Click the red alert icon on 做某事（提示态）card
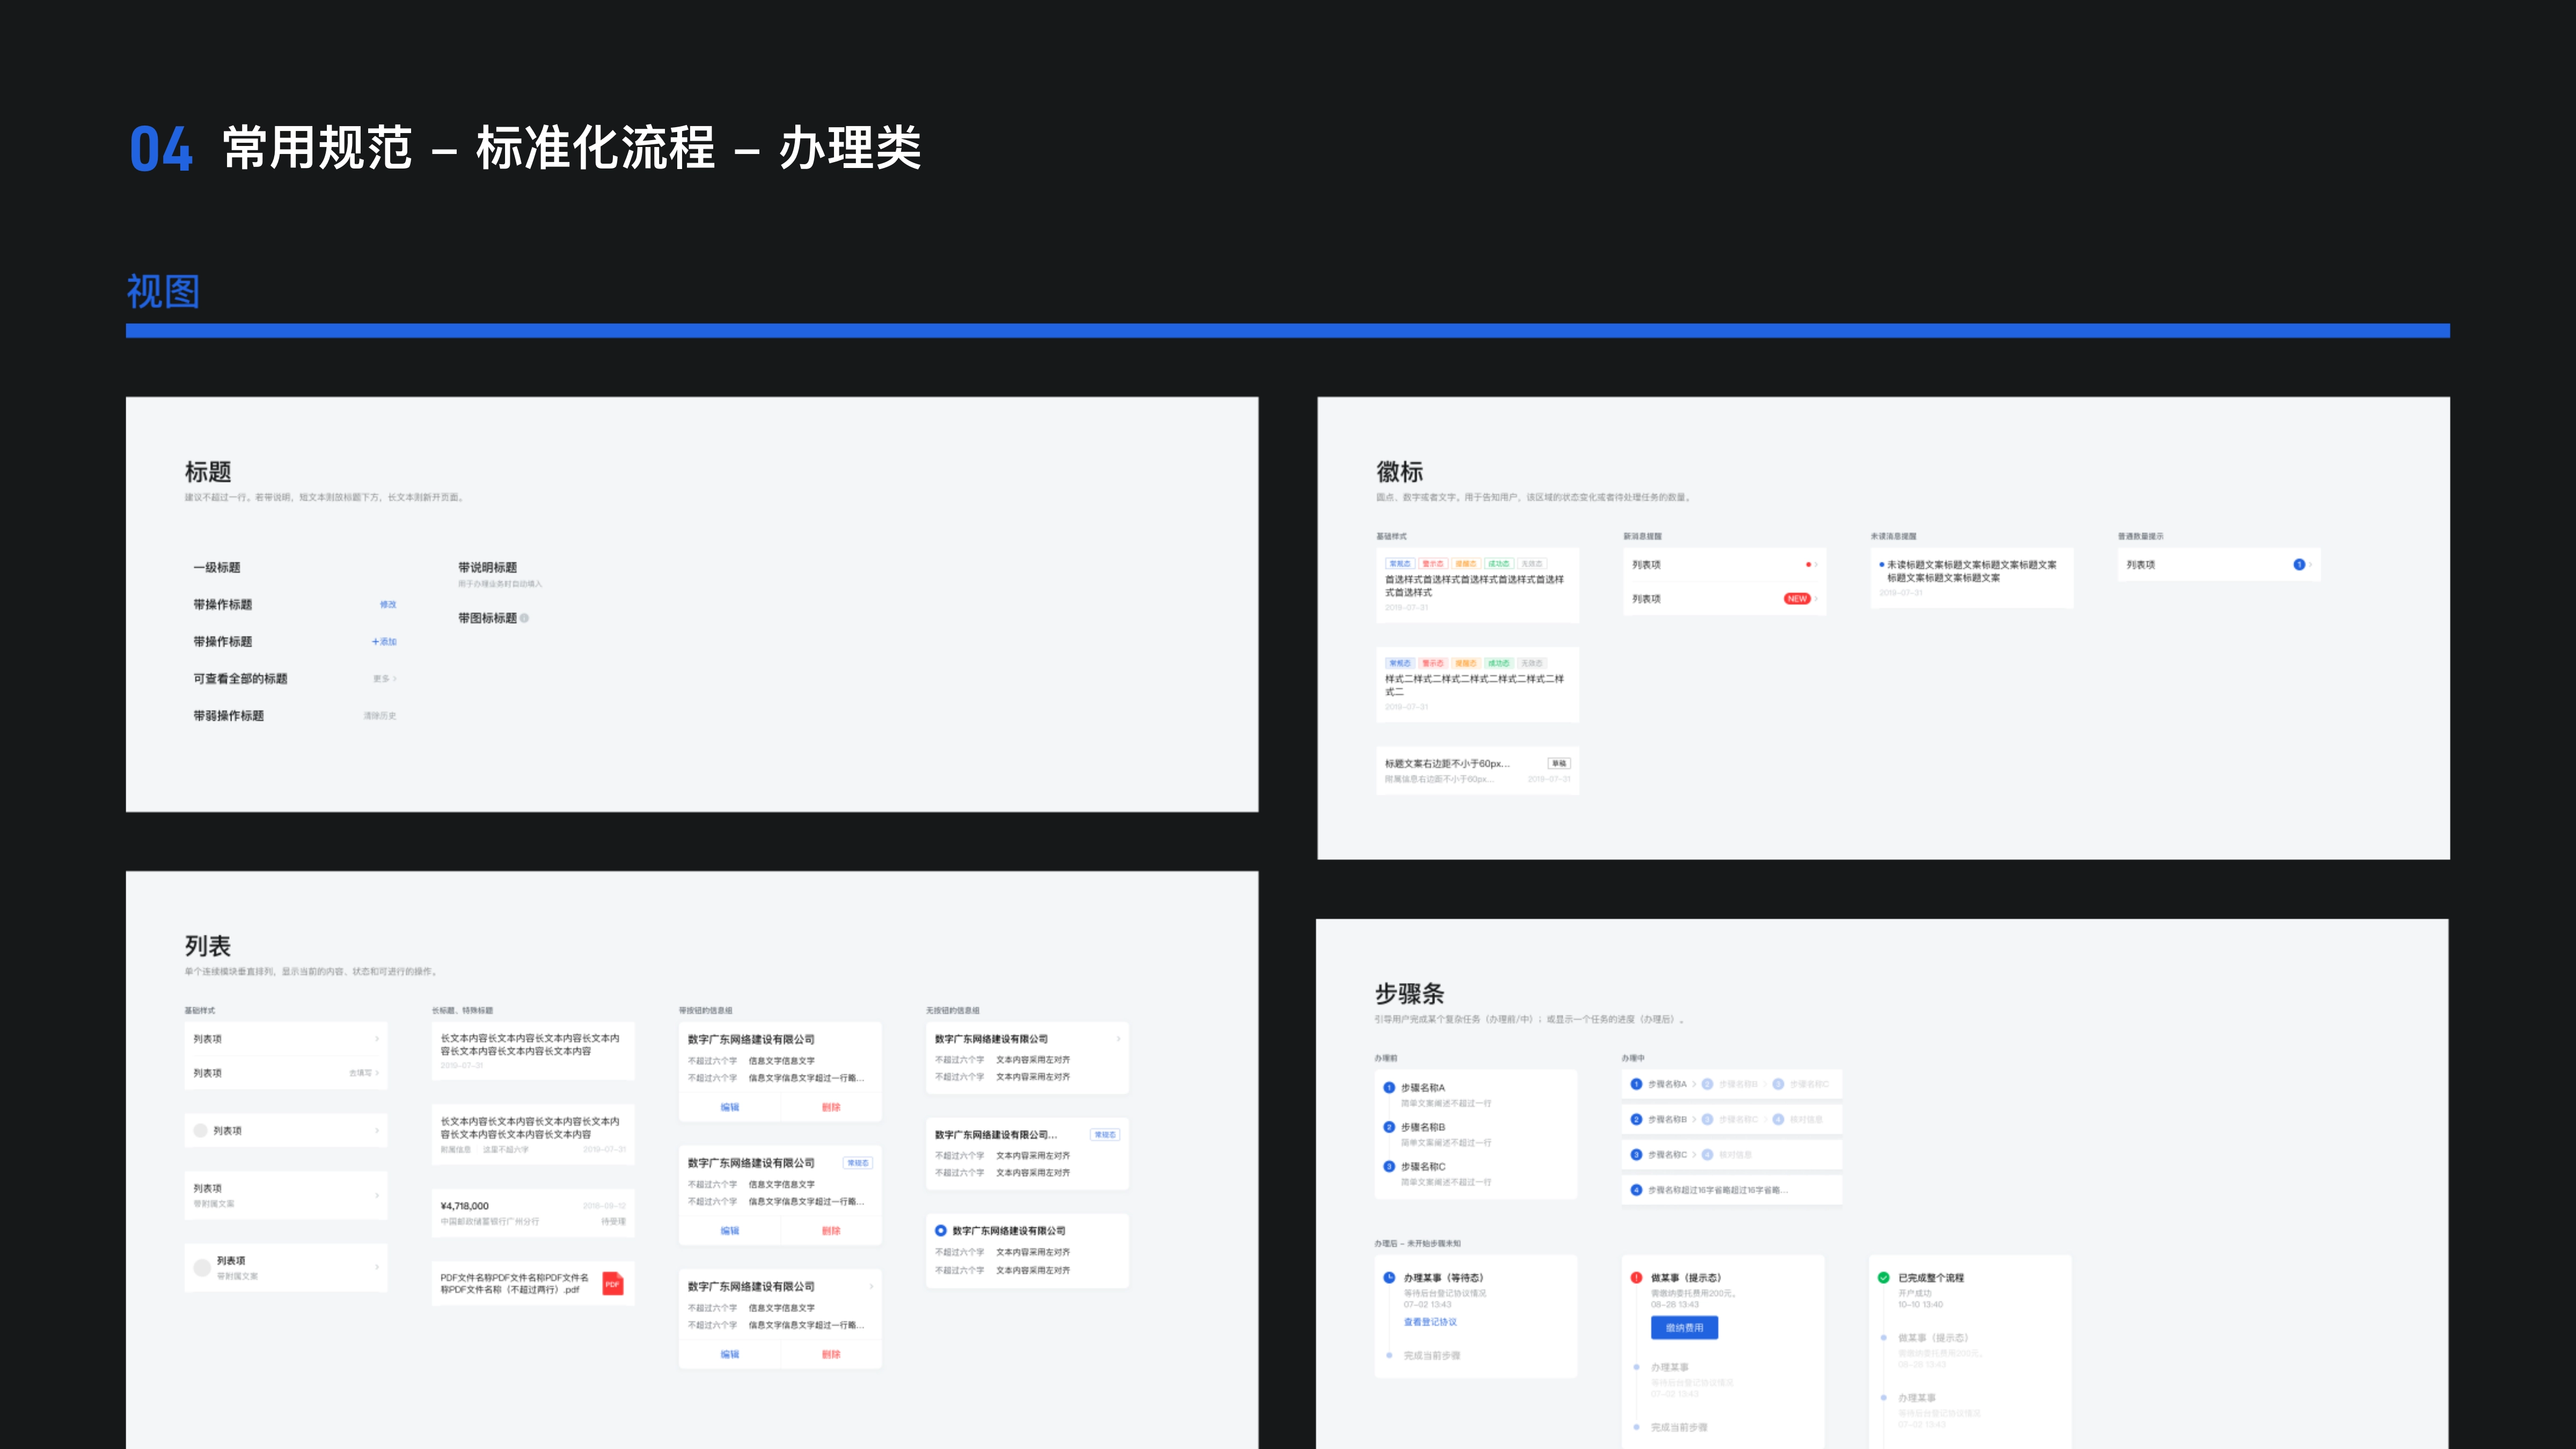The width and height of the screenshot is (2576, 1449). pos(1637,1277)
